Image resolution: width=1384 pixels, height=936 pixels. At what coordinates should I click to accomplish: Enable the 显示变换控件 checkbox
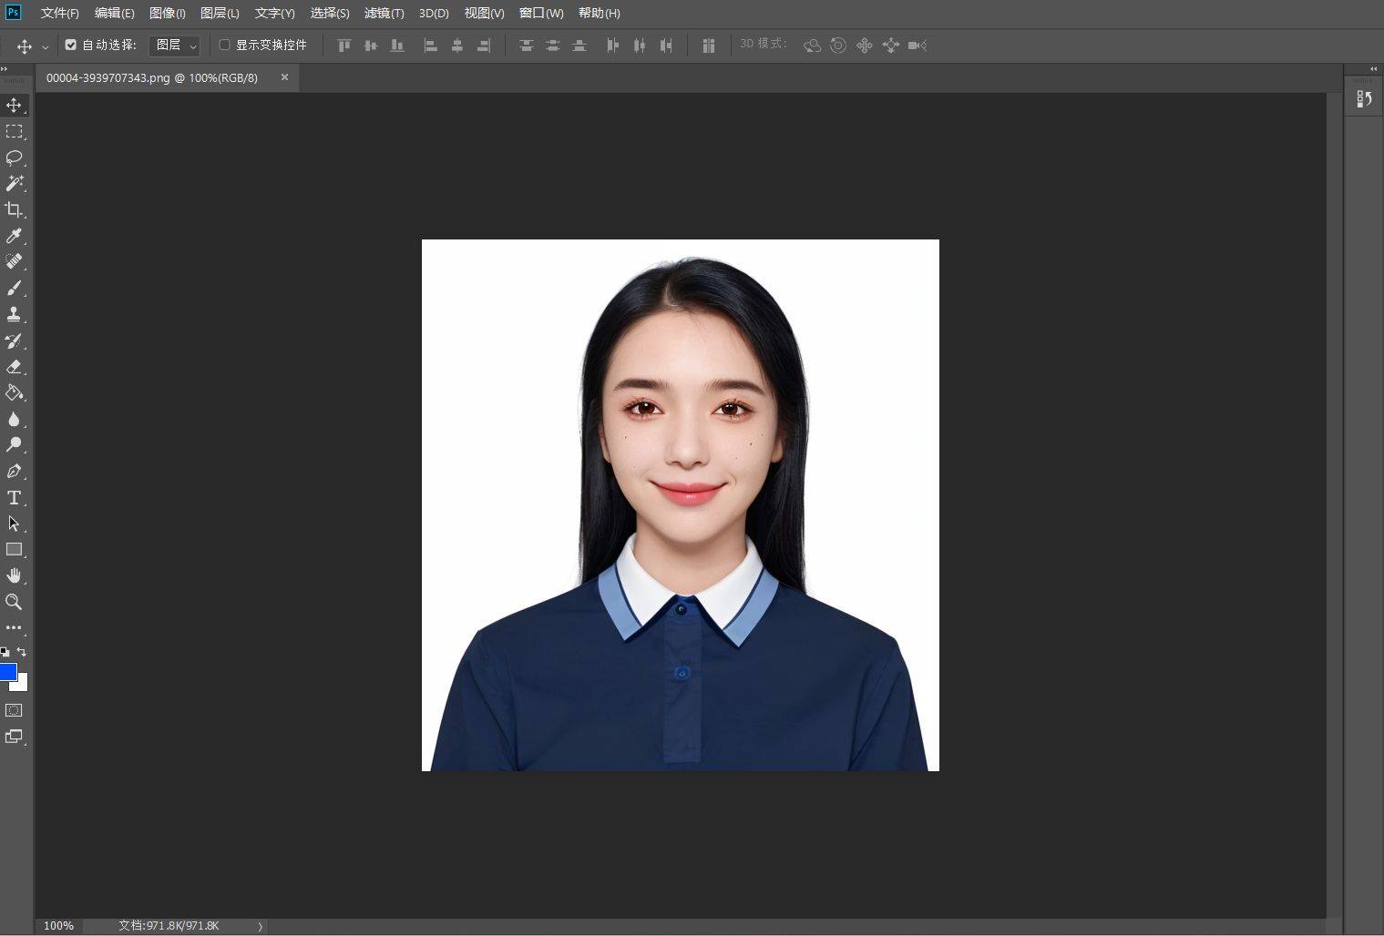(224, 45)
